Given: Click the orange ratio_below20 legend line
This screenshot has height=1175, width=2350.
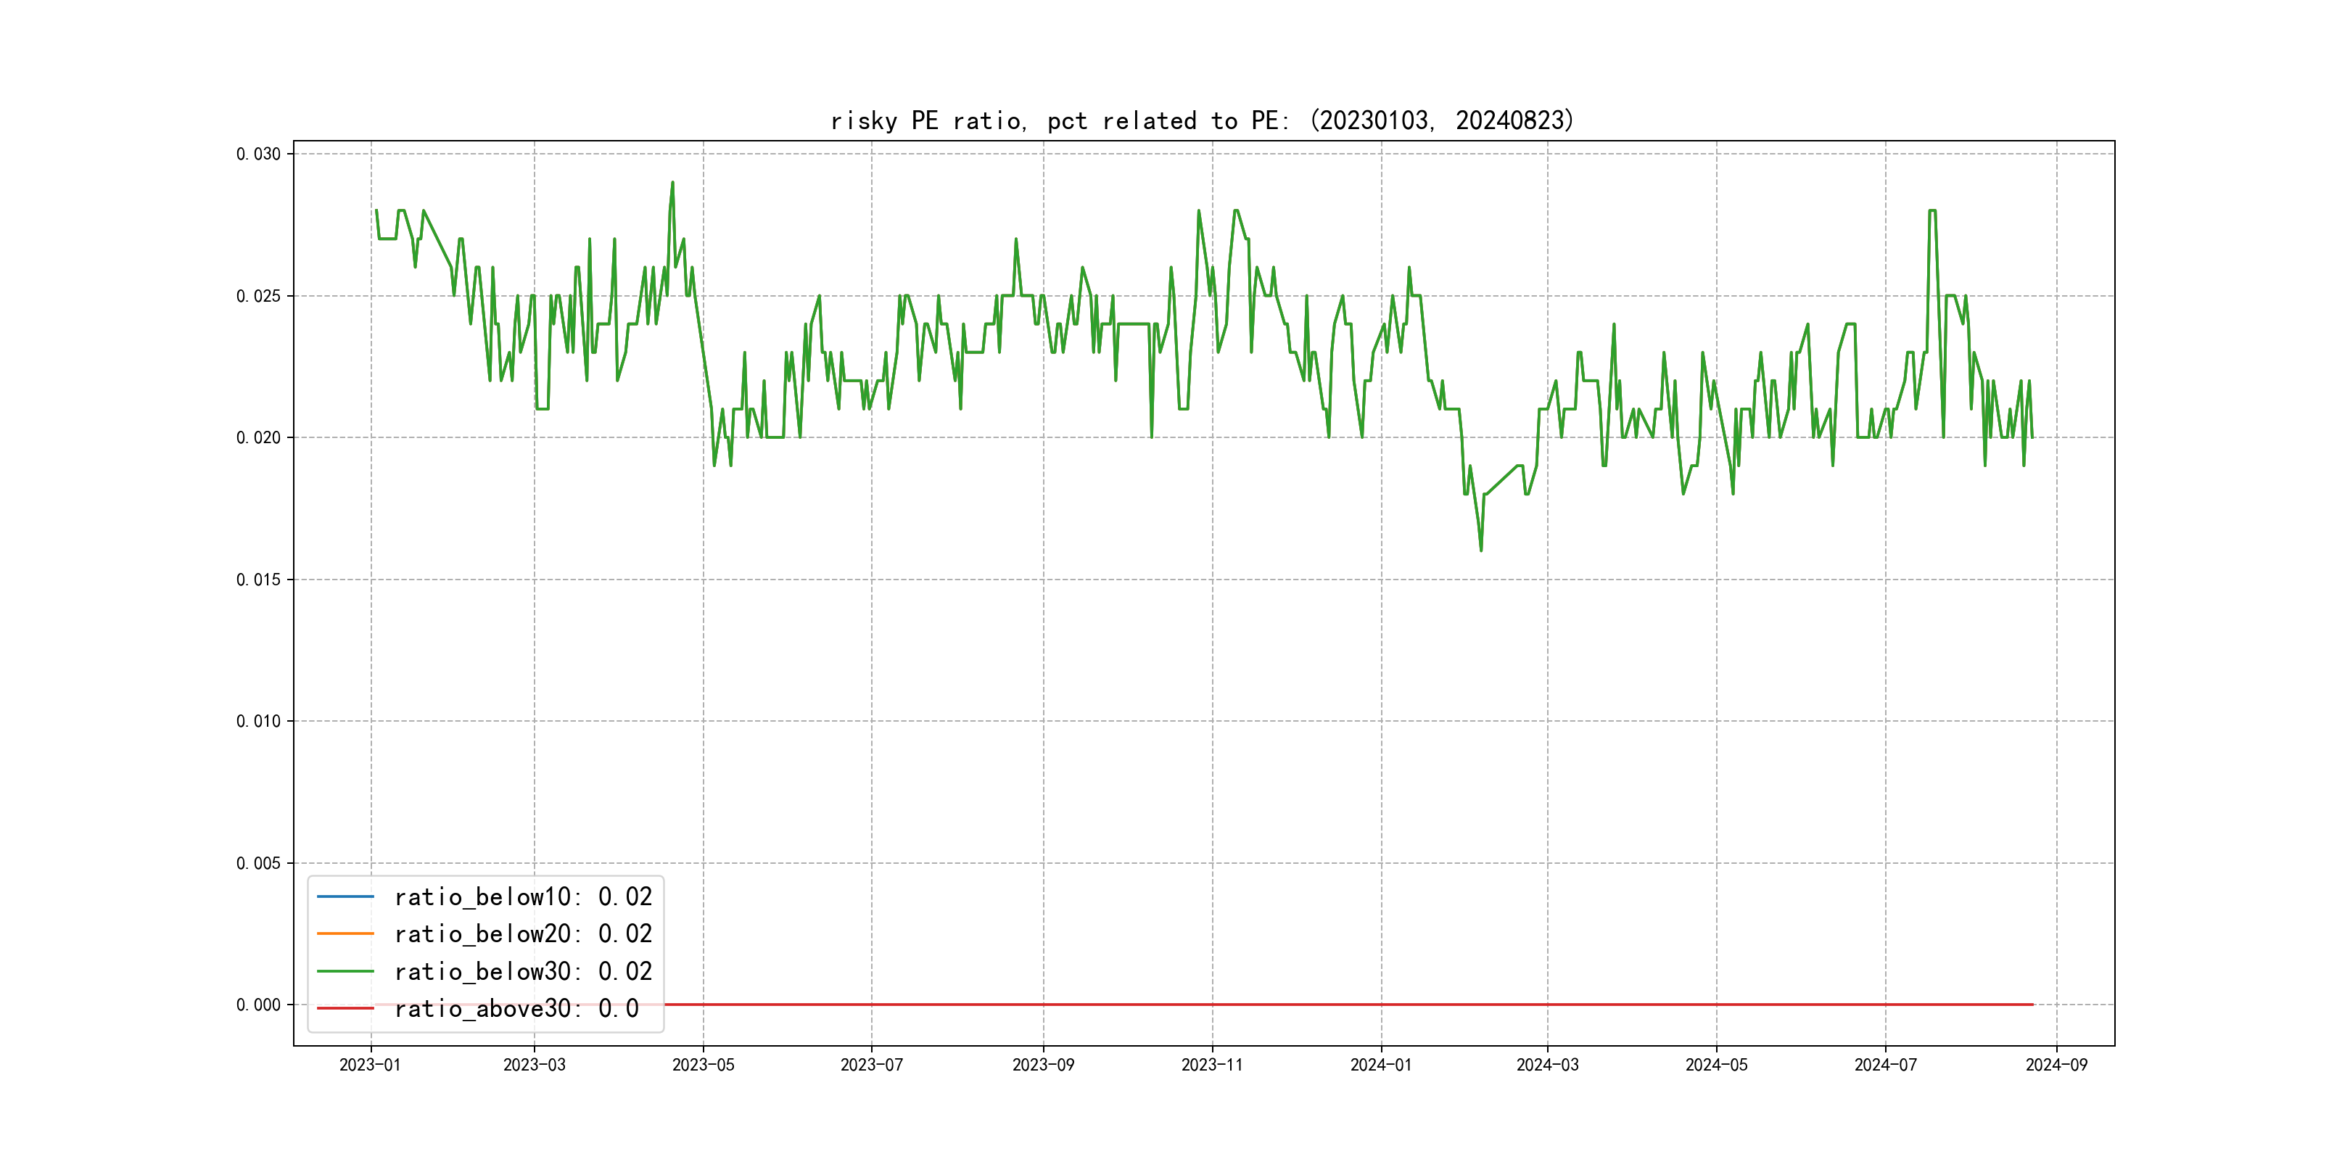Looking at the screenshot, I should 345,934.
